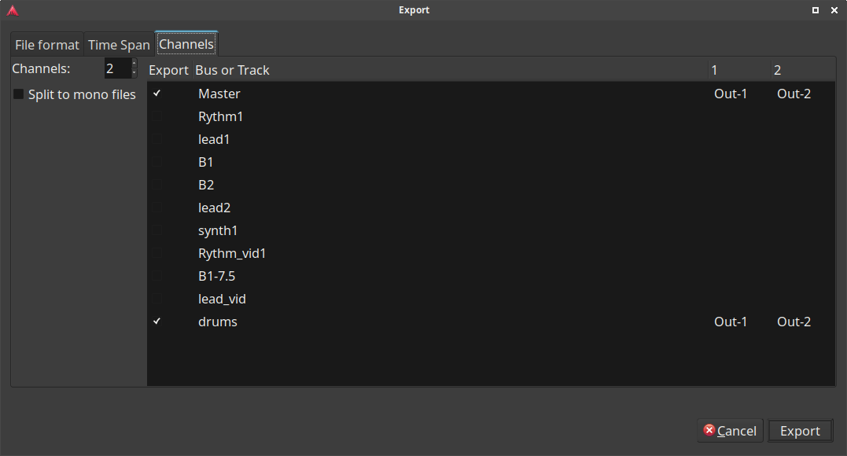The image size is (847, 456).
Task: Uncheck export for the Master bus
Action: pos(157,94)
